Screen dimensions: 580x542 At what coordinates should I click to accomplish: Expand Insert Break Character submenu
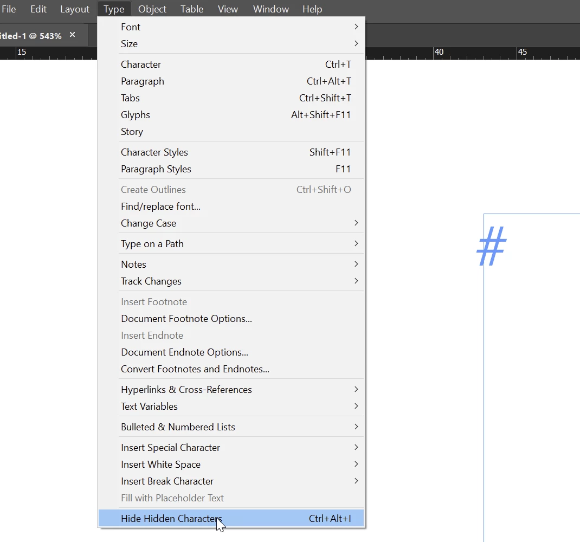[231, 481]
